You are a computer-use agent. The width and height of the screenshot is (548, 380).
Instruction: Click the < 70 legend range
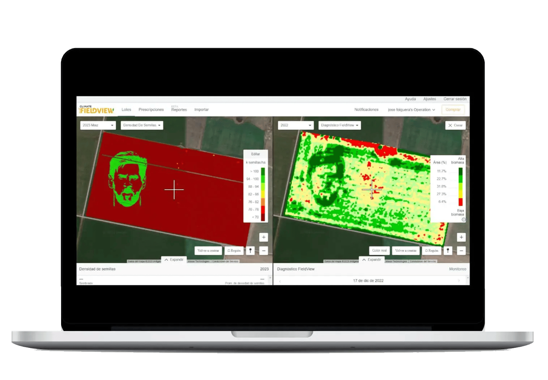click(x=255, y=217)
